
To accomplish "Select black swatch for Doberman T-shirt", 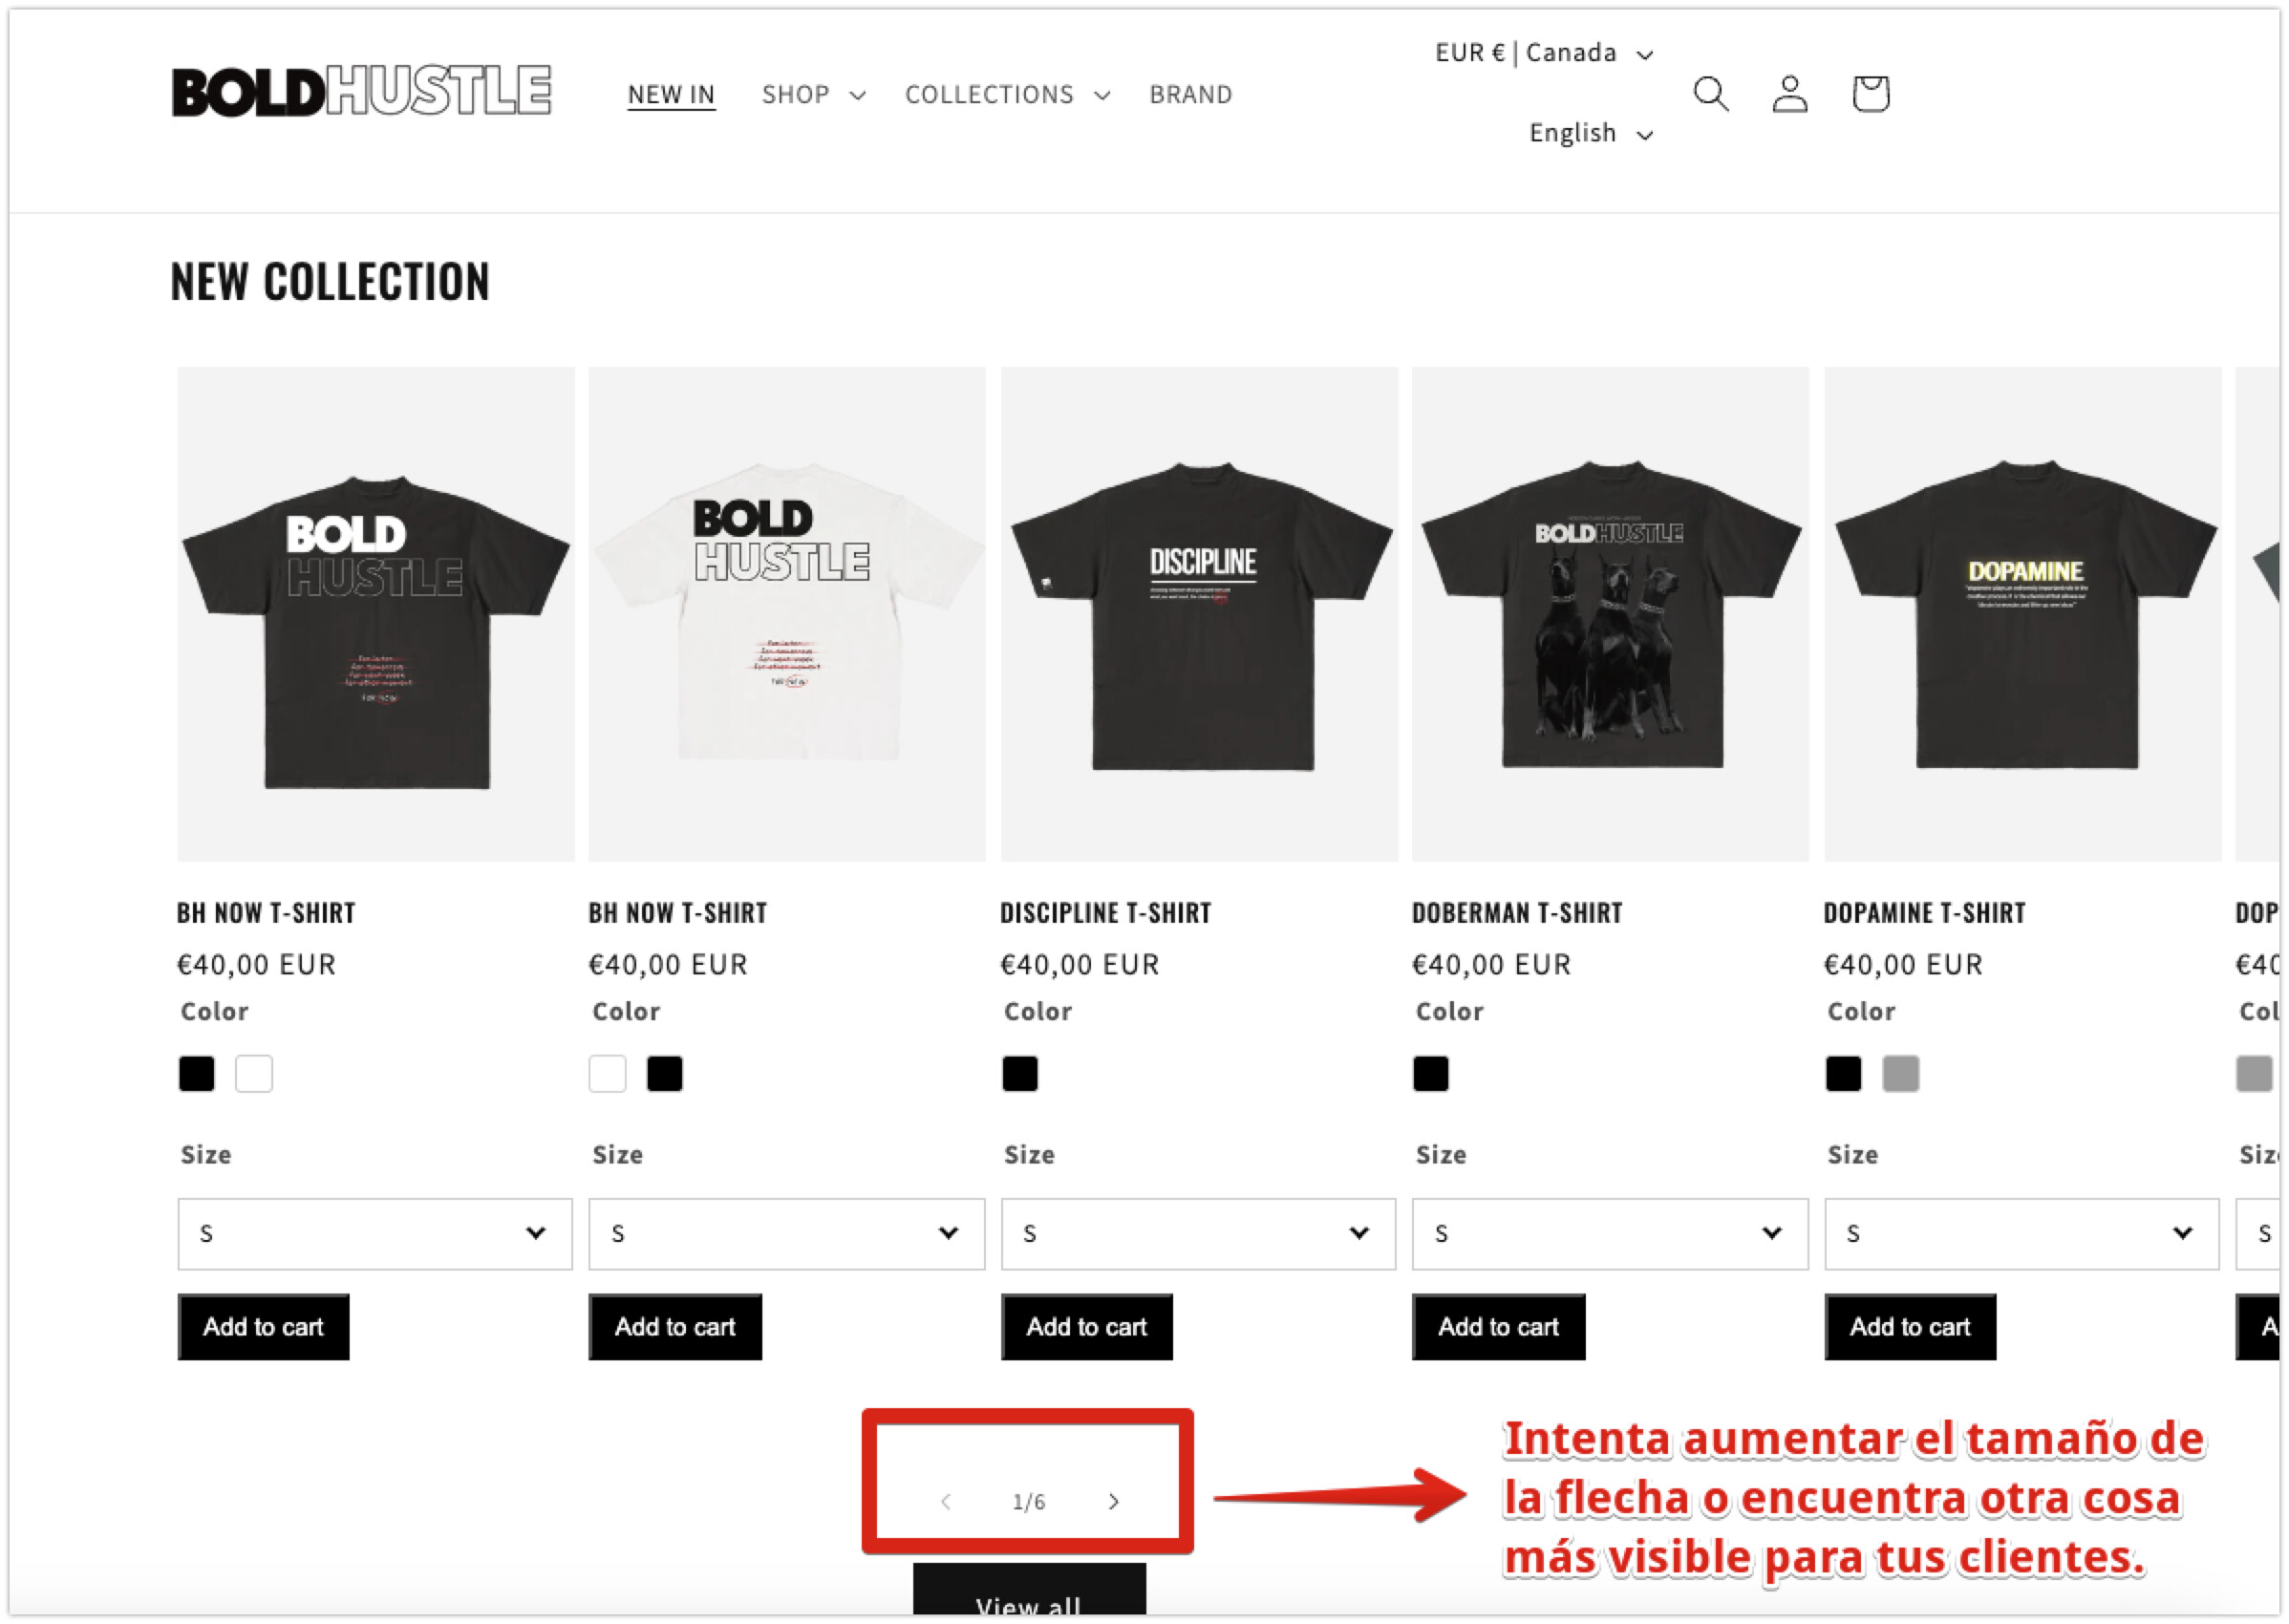I will (1431, 1074).
